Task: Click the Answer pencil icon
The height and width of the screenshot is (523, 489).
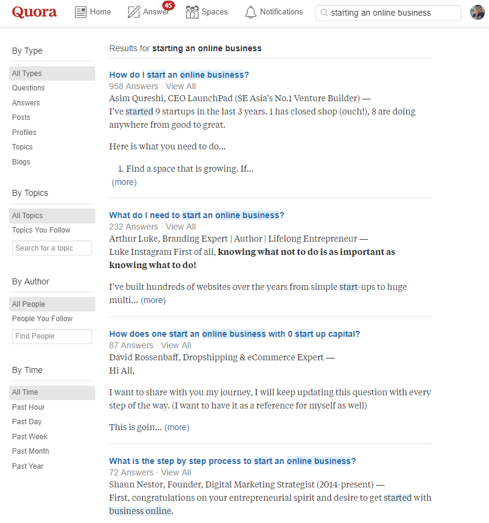Action: 134,12
